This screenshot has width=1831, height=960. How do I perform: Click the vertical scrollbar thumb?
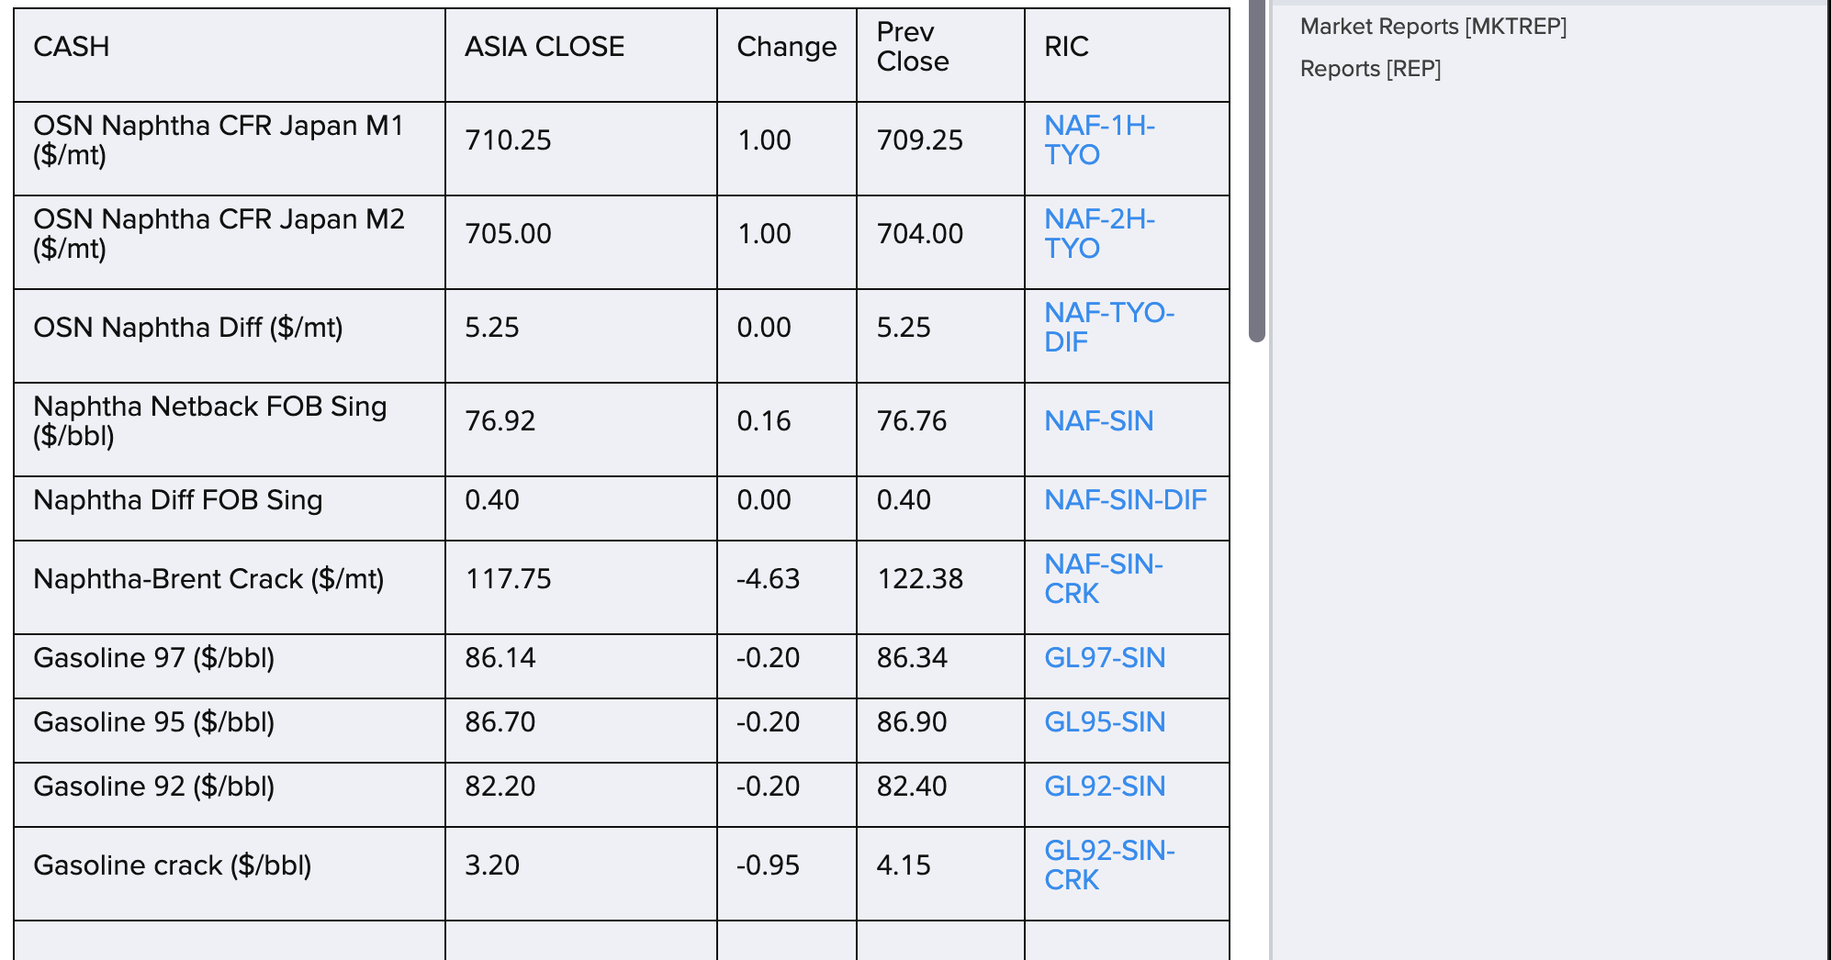click(x=1257, y=171)
